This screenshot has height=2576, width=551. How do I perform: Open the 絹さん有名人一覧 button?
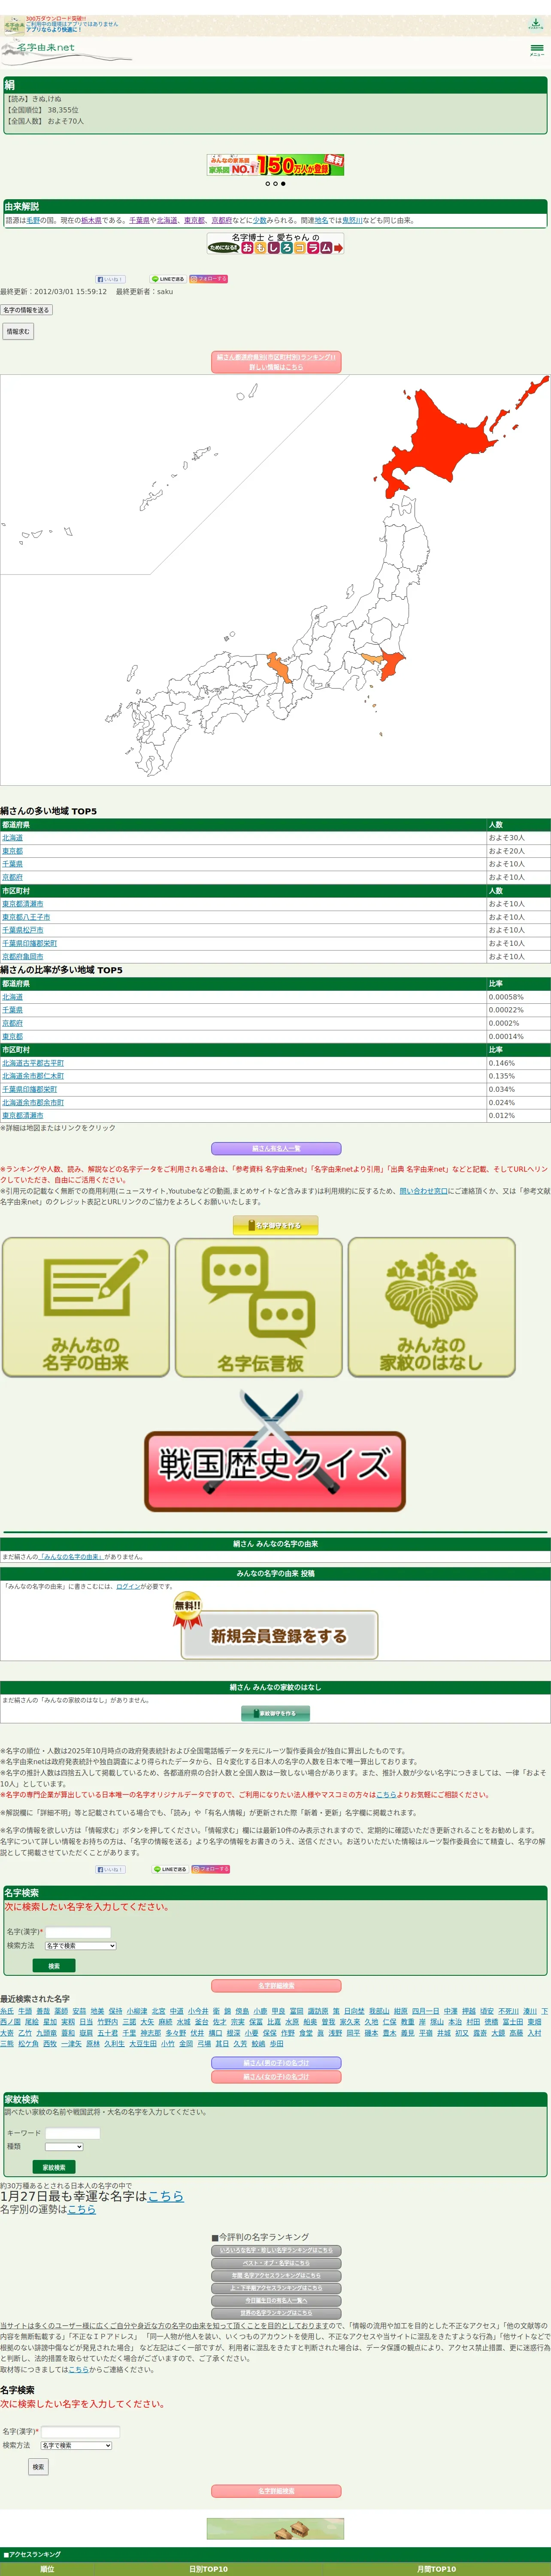[276, 1149]
